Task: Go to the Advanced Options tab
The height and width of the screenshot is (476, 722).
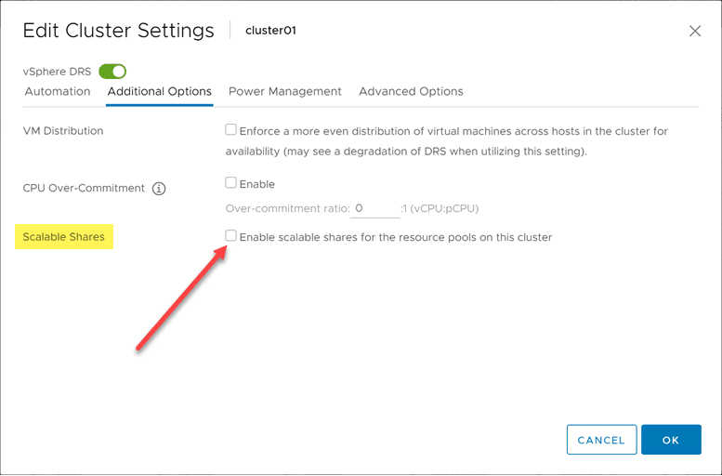Action: click(411, 91)
